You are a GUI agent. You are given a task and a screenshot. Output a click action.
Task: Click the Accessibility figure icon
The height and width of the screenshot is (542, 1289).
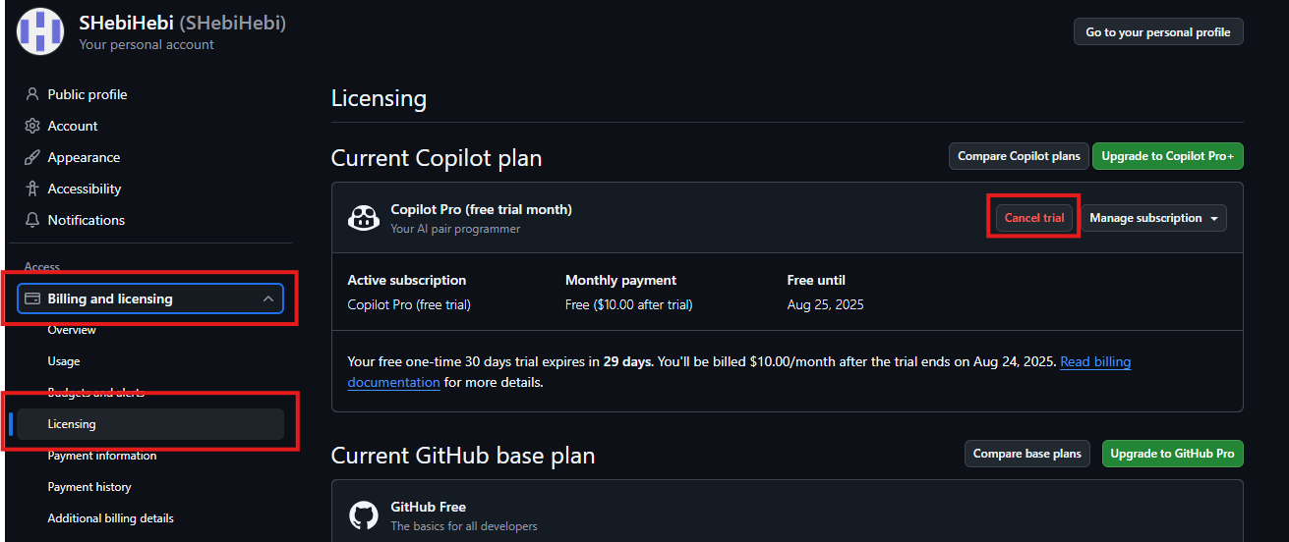(32, 189)
